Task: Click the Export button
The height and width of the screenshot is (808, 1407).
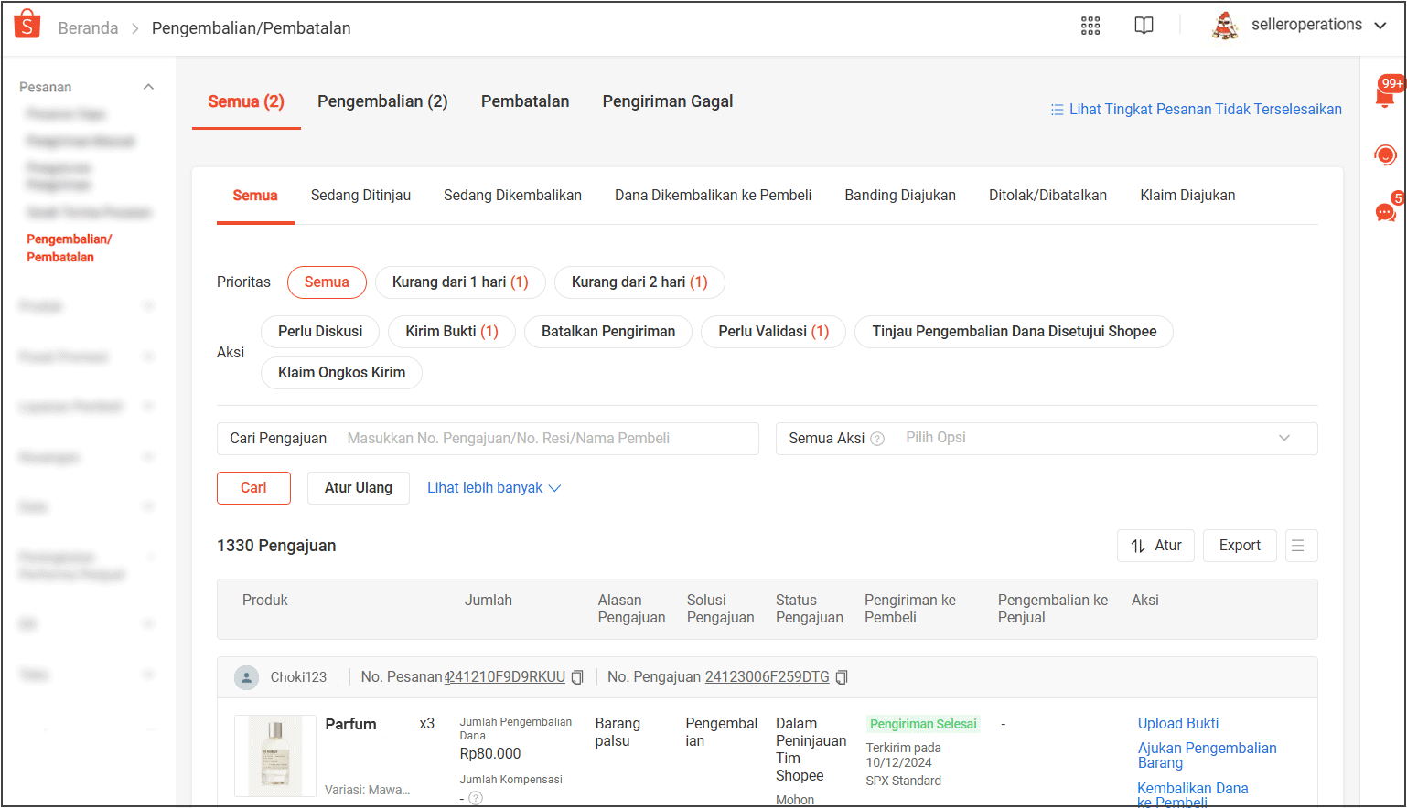Action: [1239, 546]
